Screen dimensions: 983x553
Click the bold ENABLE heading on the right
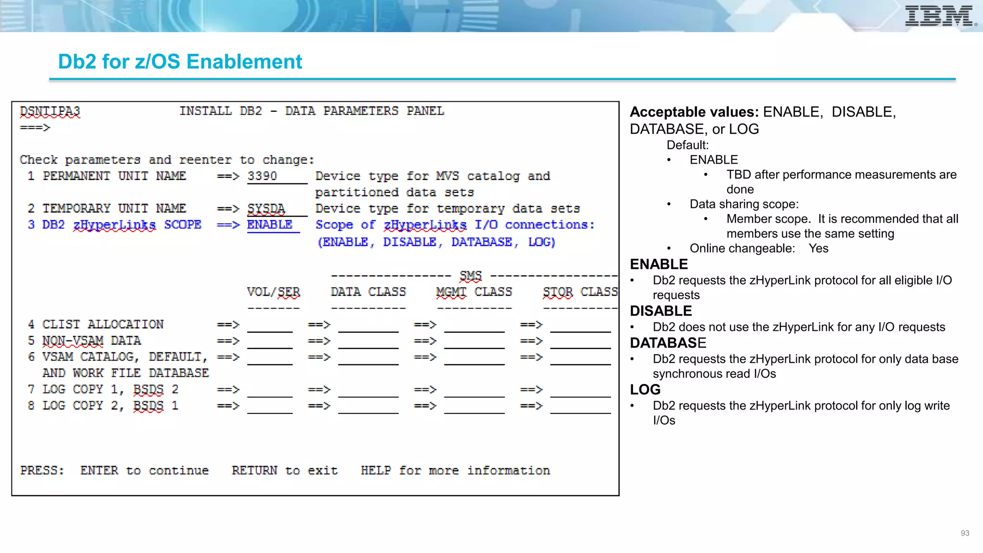point(659,264)
